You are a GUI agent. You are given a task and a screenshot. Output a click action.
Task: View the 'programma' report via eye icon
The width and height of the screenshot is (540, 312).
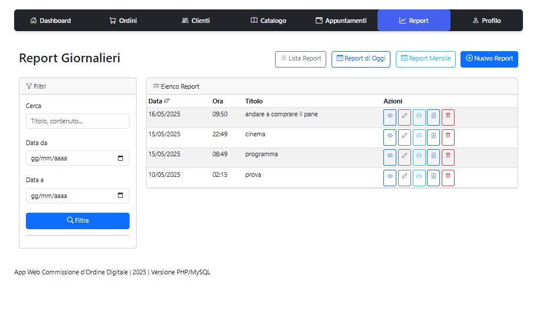click(389, 157)
